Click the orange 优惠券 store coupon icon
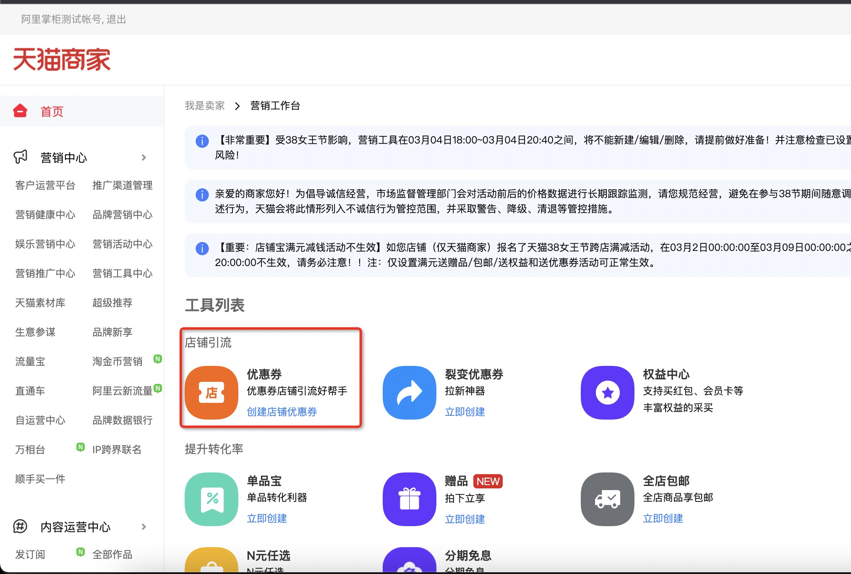 [211, 393]
